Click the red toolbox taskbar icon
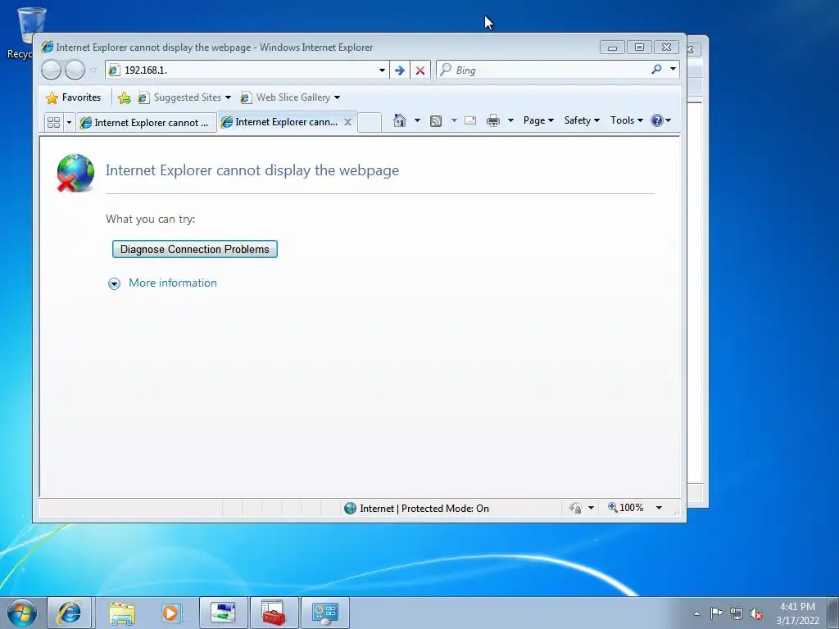 click(274, 613)
